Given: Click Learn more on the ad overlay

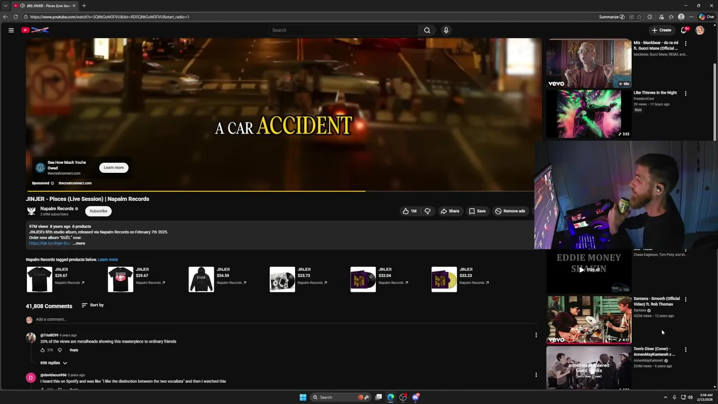Looking at the screenshot, I should tap(114, 167).
